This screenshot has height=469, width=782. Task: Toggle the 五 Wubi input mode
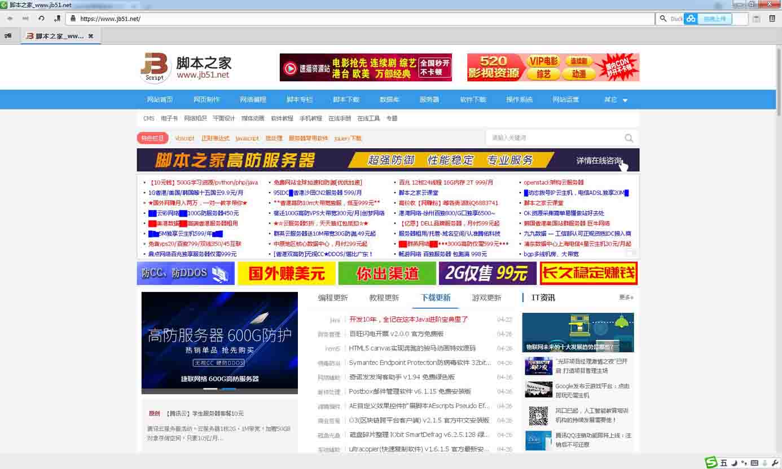click(x=724, y=463)
